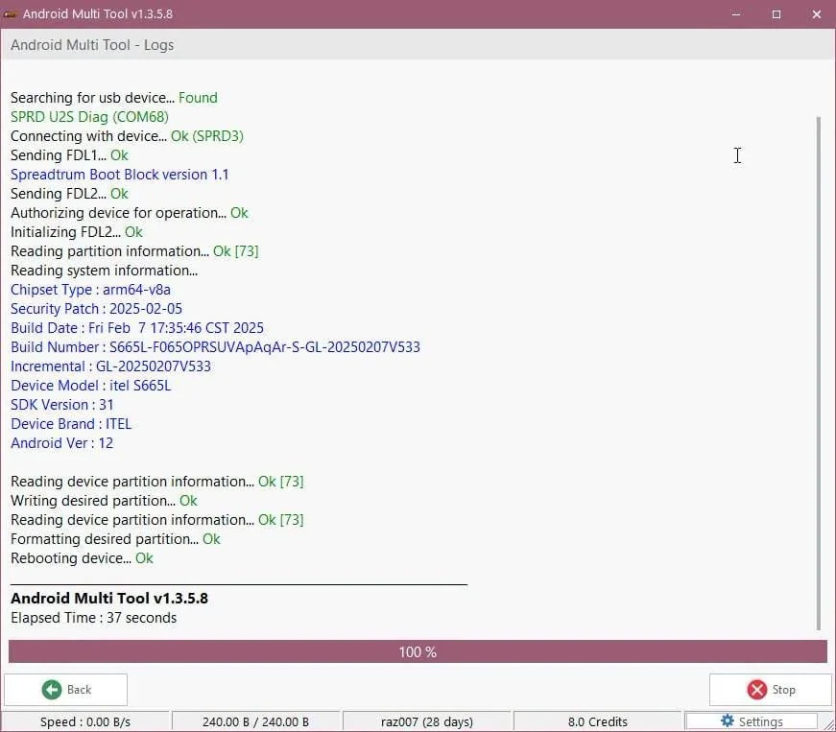Select the 'Sending FDL1... Ok' line
The image size is (836, 732).
coord(69,155)
